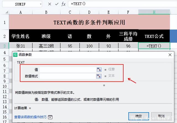
Task: Click cell H3 showing =TEXT()
Action: 154,46
